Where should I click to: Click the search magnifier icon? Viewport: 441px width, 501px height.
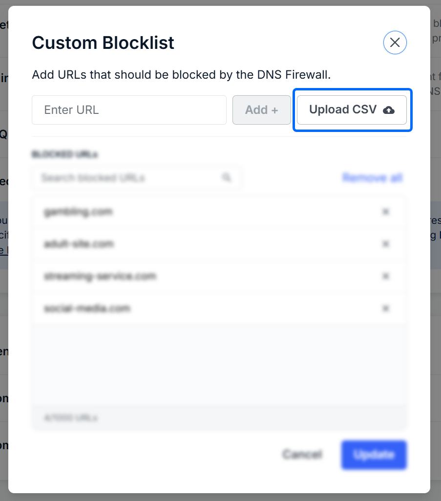point(226,177)
